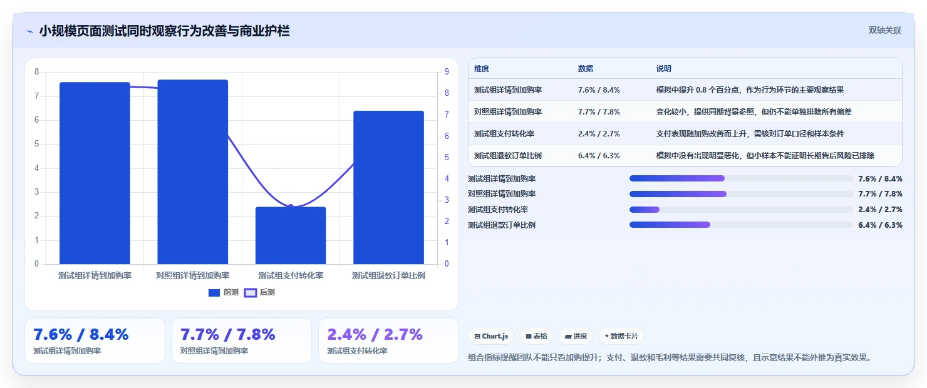Click the 数据 table column header
This screenshot has height=388, width=927.
coord(586,69)
